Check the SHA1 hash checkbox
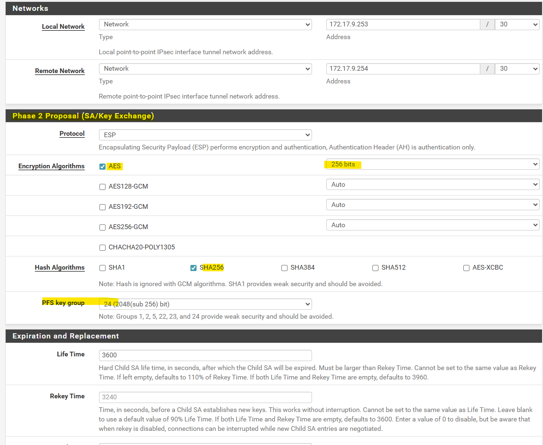 (x=102, y=268)
